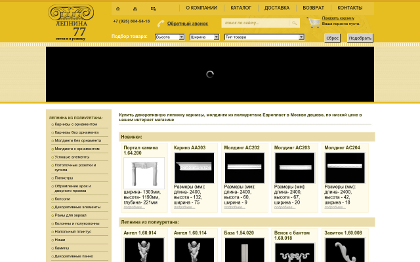Expand the Высота dropdown

[169, 37]
